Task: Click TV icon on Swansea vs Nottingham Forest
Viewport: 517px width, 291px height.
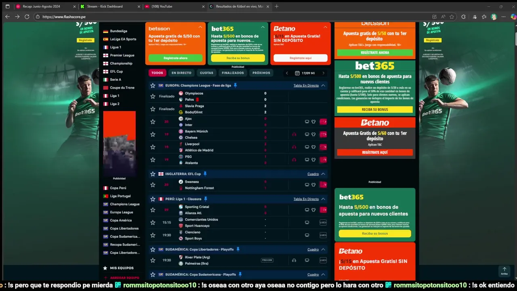Action: [307, 185]
